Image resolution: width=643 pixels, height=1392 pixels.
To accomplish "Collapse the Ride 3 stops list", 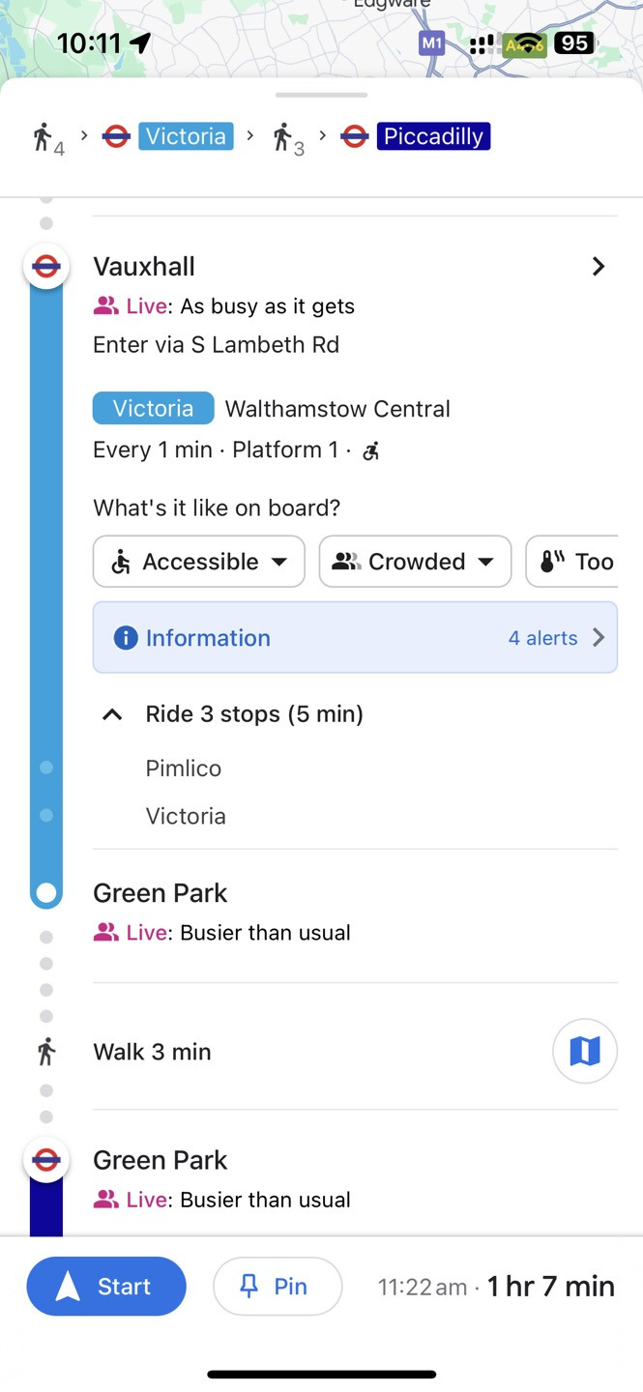I will pos(112,714).
